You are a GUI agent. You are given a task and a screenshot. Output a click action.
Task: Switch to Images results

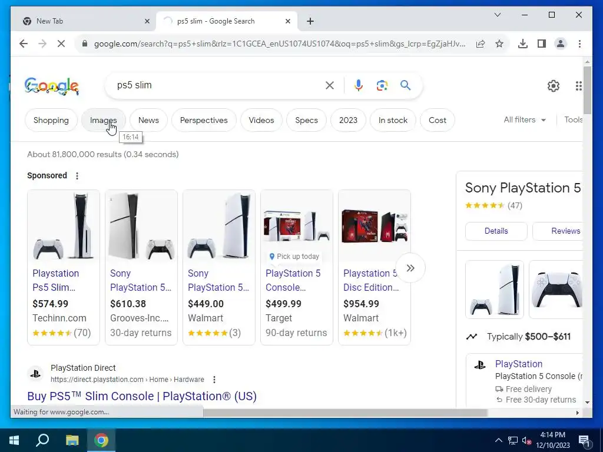click(103, 120)
